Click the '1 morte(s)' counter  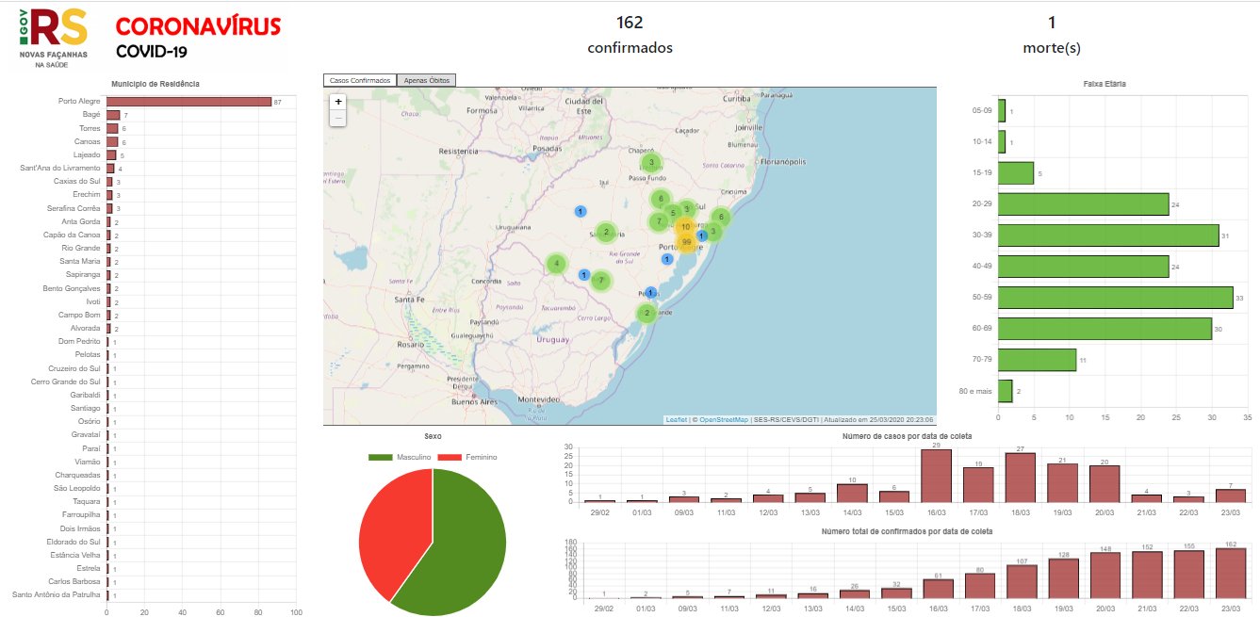[1051, 35]
